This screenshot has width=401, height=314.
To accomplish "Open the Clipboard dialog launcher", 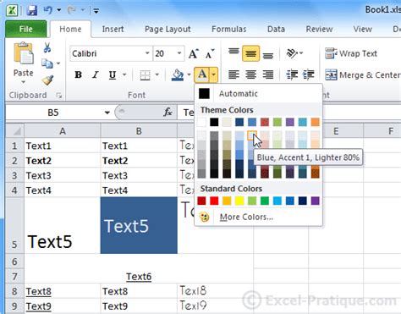I will pos(58,96).
